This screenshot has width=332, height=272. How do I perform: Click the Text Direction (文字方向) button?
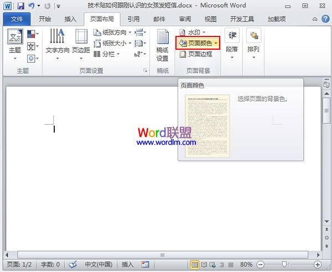(58, 45)
